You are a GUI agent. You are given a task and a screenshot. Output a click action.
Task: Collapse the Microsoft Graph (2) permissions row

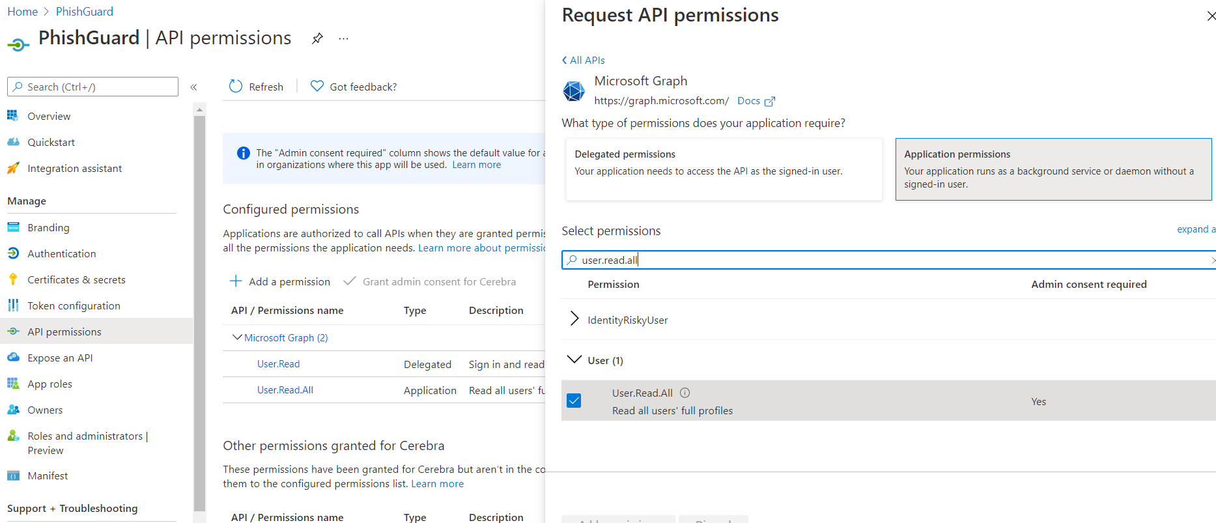pos(237,337)
